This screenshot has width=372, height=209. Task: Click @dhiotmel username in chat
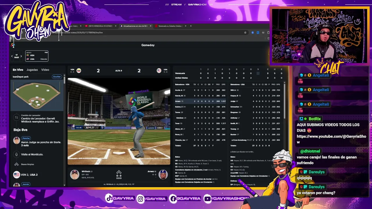pos(310,151)
